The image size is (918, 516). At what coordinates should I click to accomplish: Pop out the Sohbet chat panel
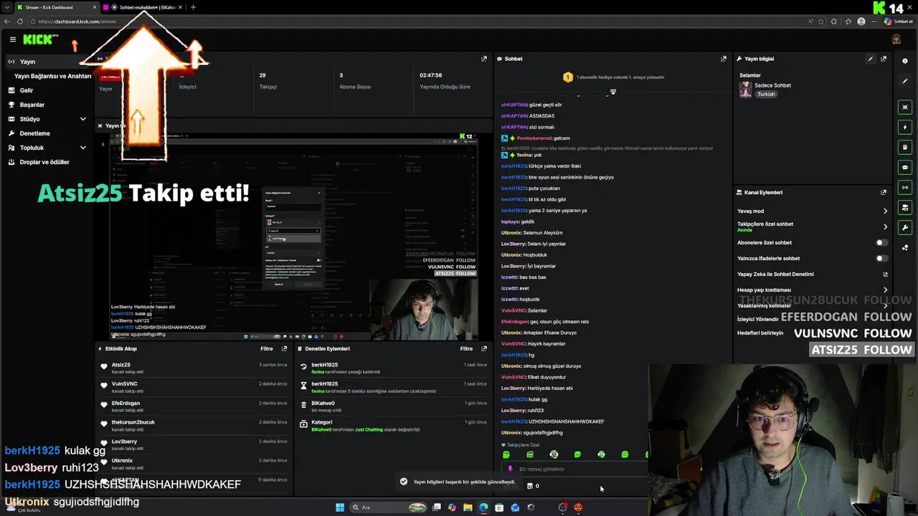point(723,59)
